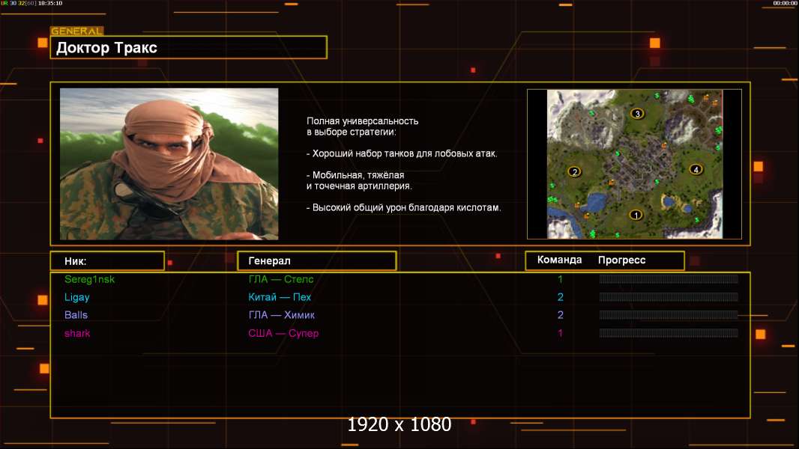Viewport: 799px width, 449px height.
Task: Click the Команда column header
Action: click(559, 260)
